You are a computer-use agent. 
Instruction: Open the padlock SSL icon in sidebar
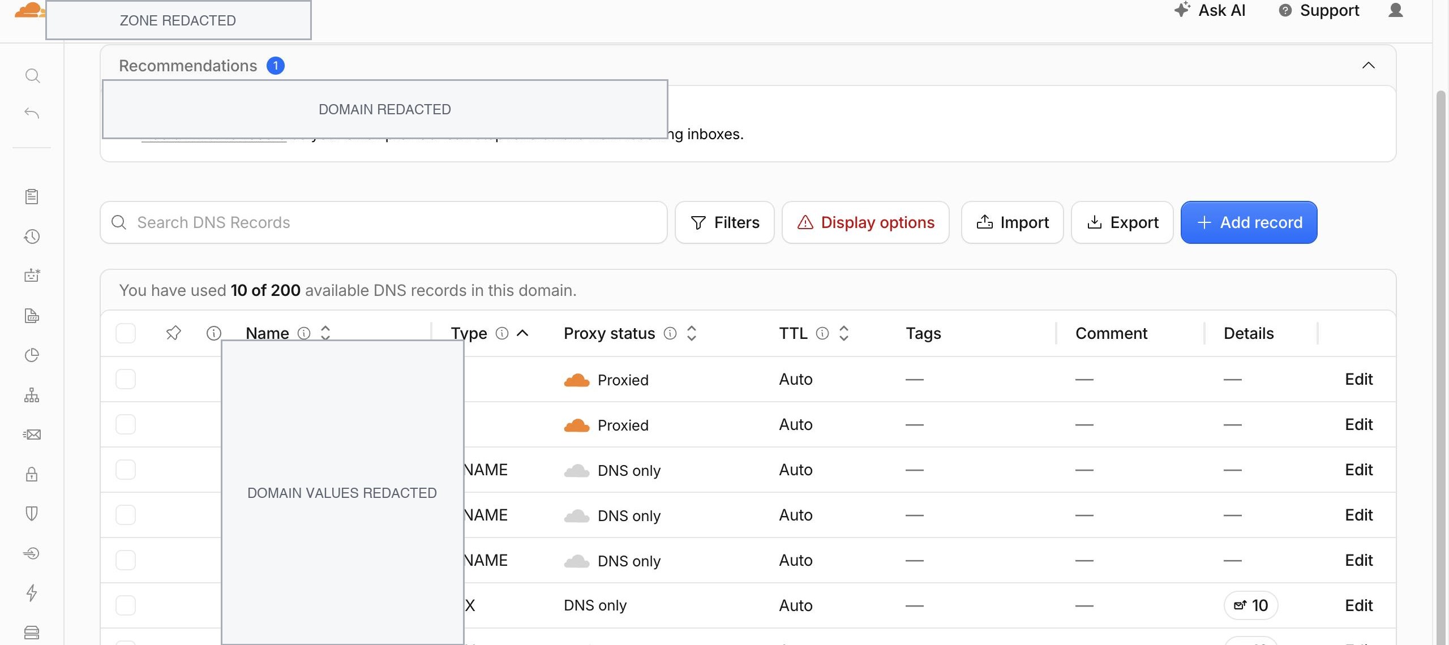click(x=32, y=474)
